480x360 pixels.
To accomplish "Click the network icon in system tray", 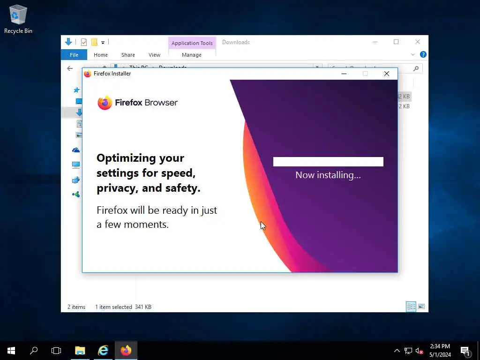I will click(x=408, y=351).
